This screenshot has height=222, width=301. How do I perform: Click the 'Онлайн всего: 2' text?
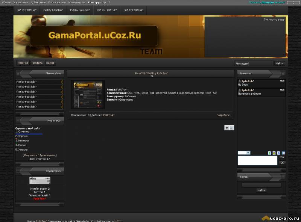(40, 189)
